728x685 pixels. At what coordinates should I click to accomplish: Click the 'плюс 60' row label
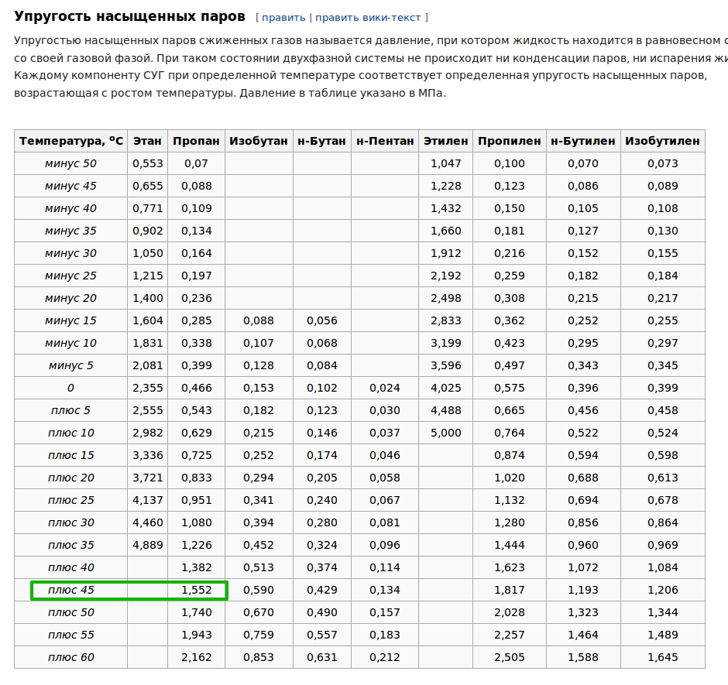[70, 658]
